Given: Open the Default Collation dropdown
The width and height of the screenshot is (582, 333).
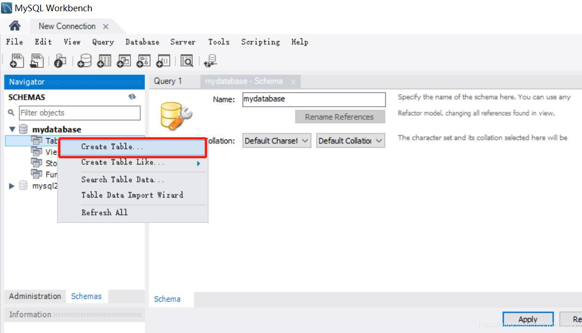Looking at the screenshot, I should click(351, 141).
